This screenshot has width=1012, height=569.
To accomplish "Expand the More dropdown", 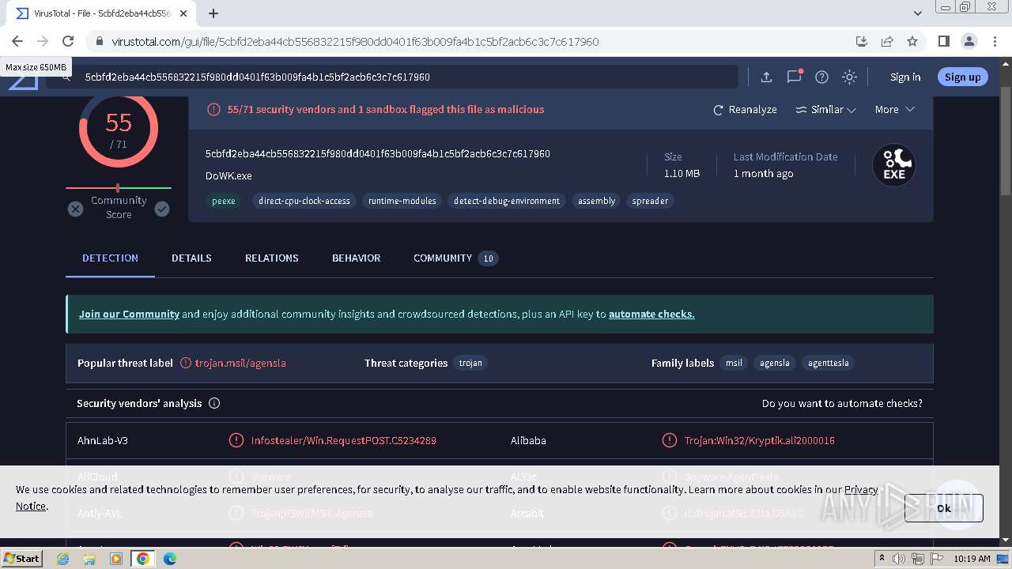I will (x=894, y=110).
